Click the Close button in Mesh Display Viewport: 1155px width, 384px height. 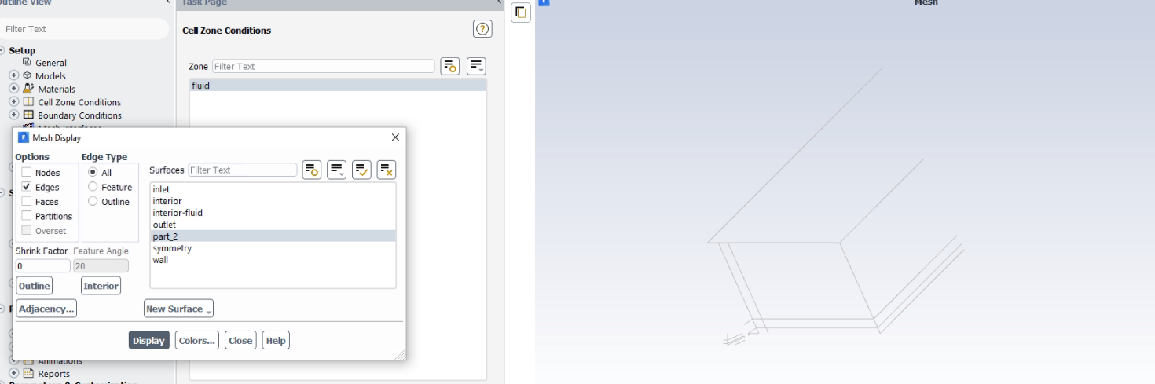point(240,341)
